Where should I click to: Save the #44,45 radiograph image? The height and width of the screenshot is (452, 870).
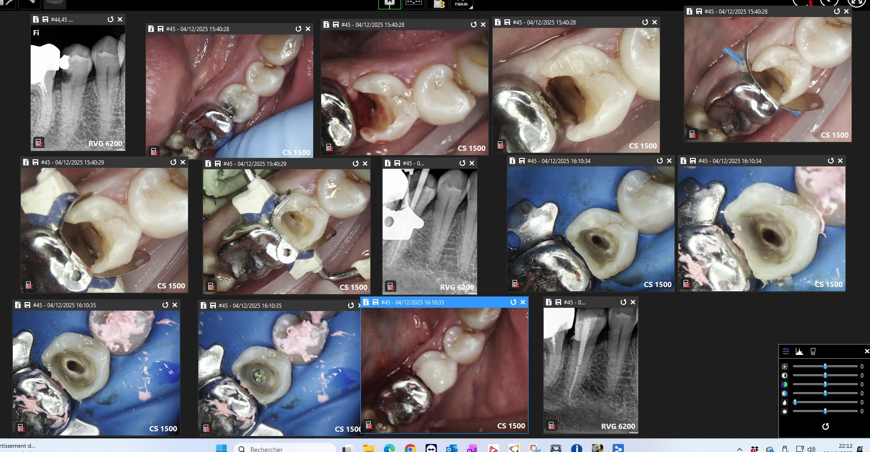click(x=45, y=19)
